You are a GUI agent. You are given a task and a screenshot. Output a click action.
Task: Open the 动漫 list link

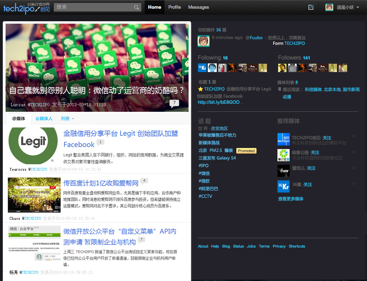pyautogui.click(x=287, y=97)
